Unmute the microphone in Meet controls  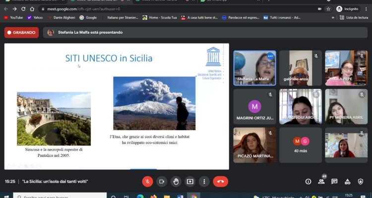pyautogui.click(x=147, y=182)
